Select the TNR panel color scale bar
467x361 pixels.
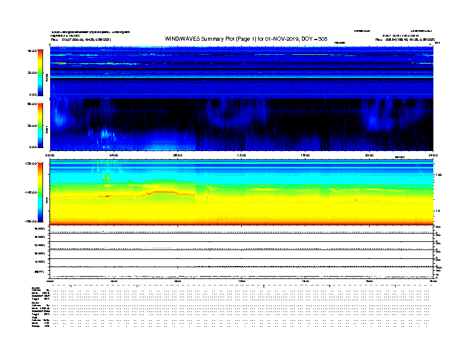[x=40, y=192]
